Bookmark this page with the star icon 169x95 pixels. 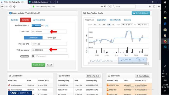tap(109, 7)
